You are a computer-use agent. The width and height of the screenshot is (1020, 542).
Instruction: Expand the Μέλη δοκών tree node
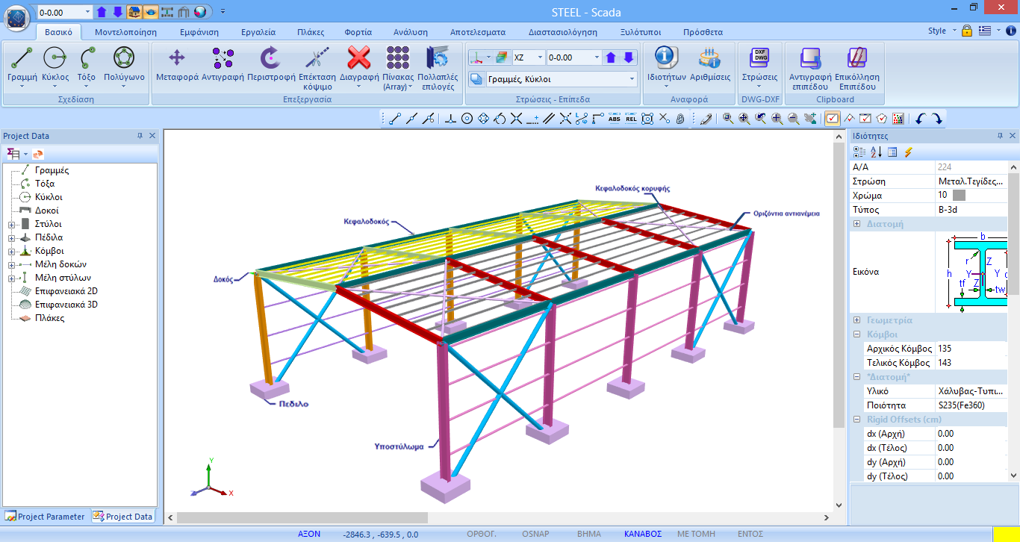click(11, 264)
